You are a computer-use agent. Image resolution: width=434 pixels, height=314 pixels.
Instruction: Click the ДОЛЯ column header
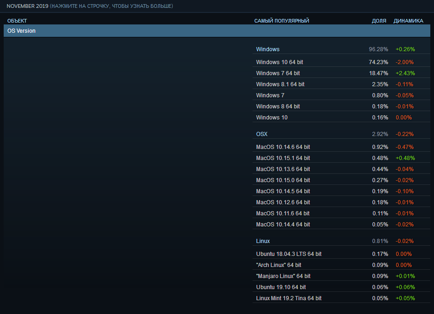[x=379, y=21]
